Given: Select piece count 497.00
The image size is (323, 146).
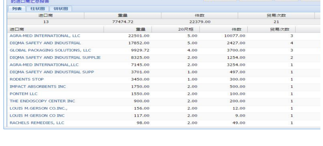Looking at the screenshot, I should point(237,72).
